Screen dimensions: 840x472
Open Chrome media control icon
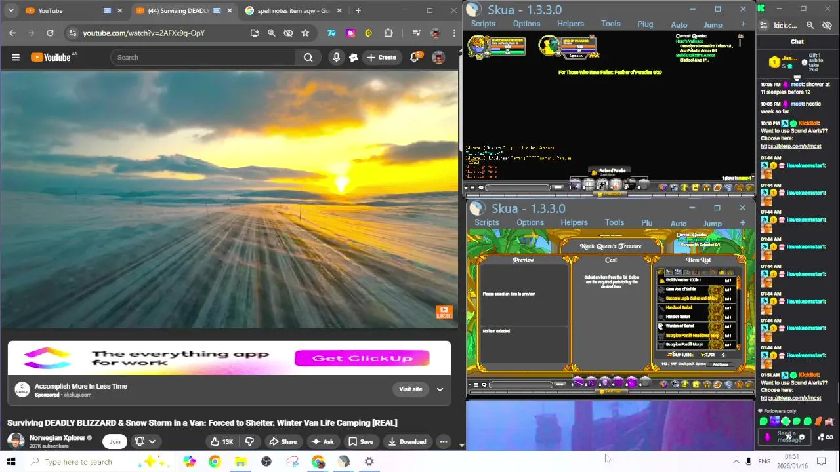[x=416, y=33]
